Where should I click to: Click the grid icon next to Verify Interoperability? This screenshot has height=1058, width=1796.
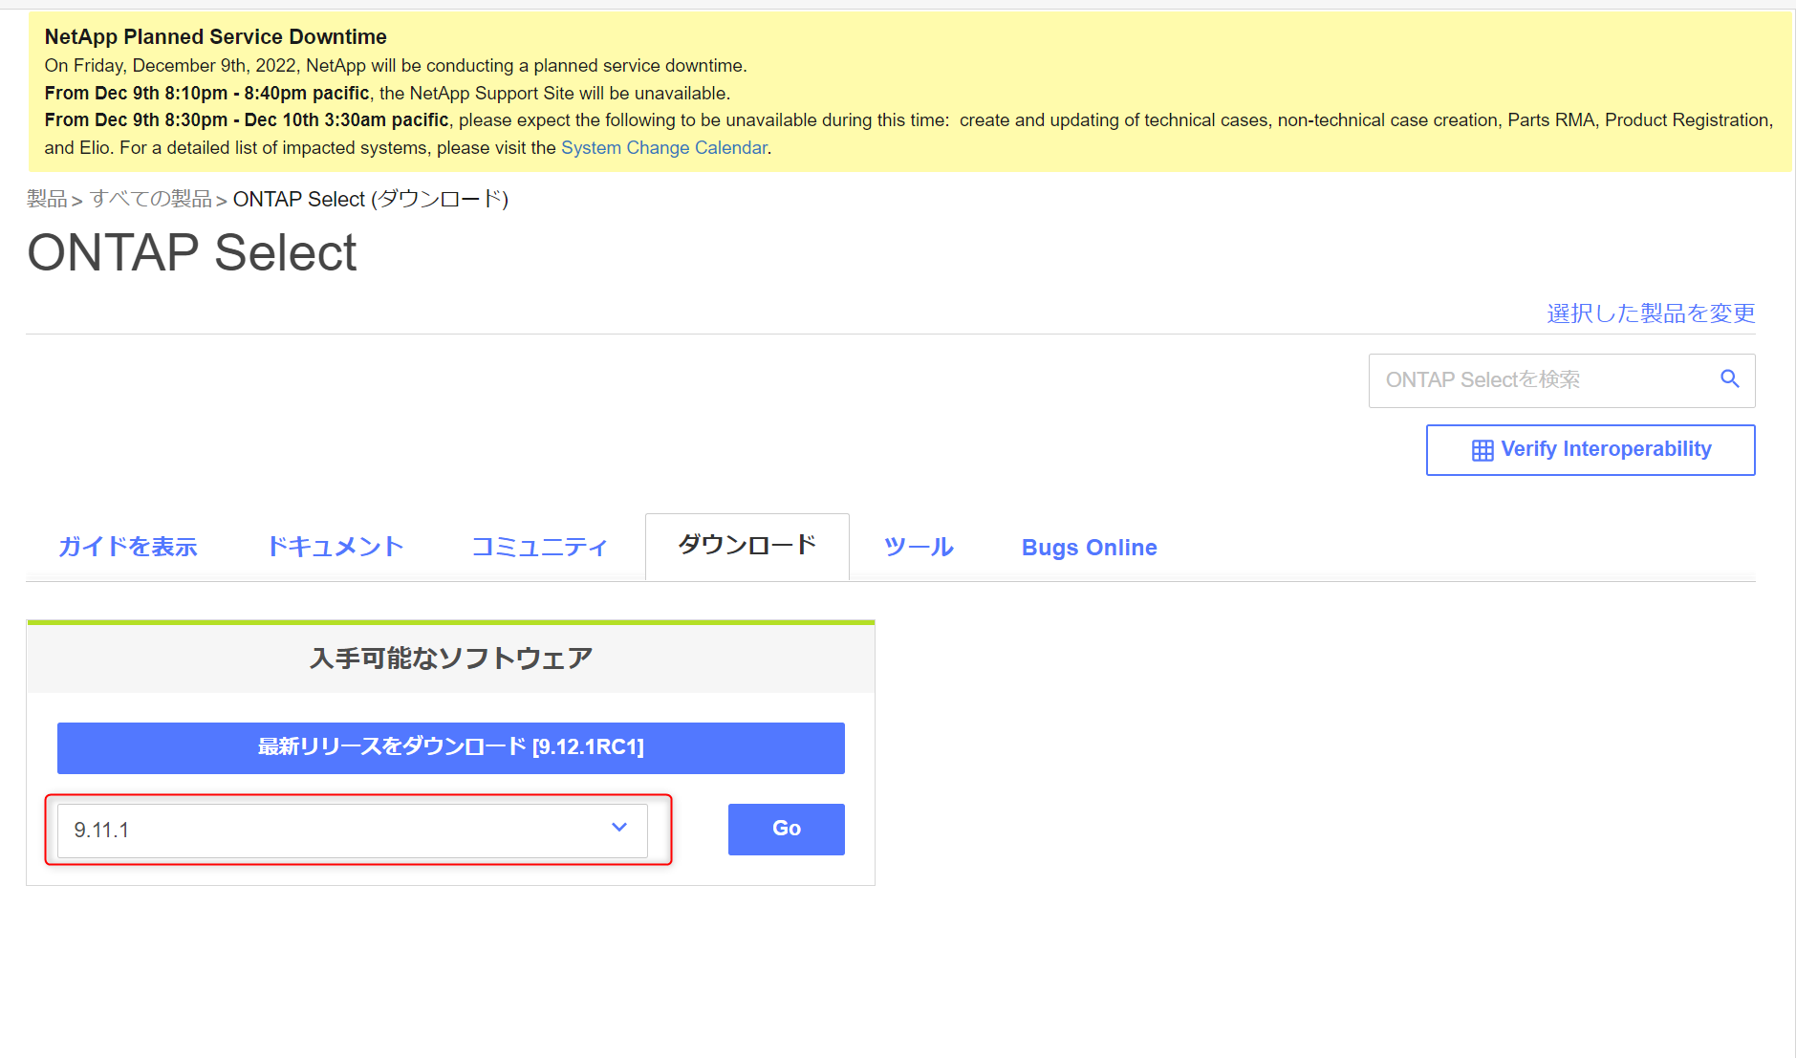click(1482, 449)
